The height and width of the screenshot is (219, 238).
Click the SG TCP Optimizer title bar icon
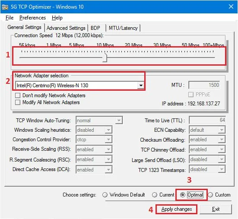pos(5,7)
